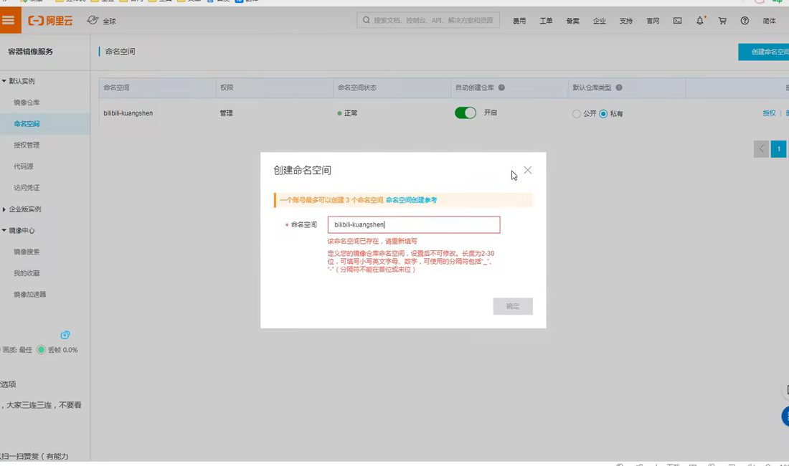Open 代码源 in sidebar

[x=24, y=166]
